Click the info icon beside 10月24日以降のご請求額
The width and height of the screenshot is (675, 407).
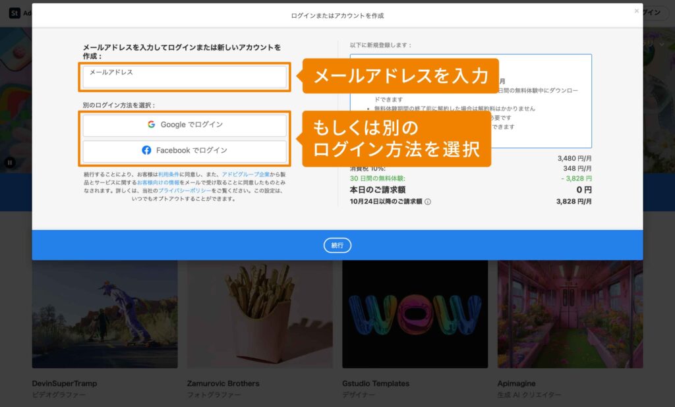click(427, 202)
